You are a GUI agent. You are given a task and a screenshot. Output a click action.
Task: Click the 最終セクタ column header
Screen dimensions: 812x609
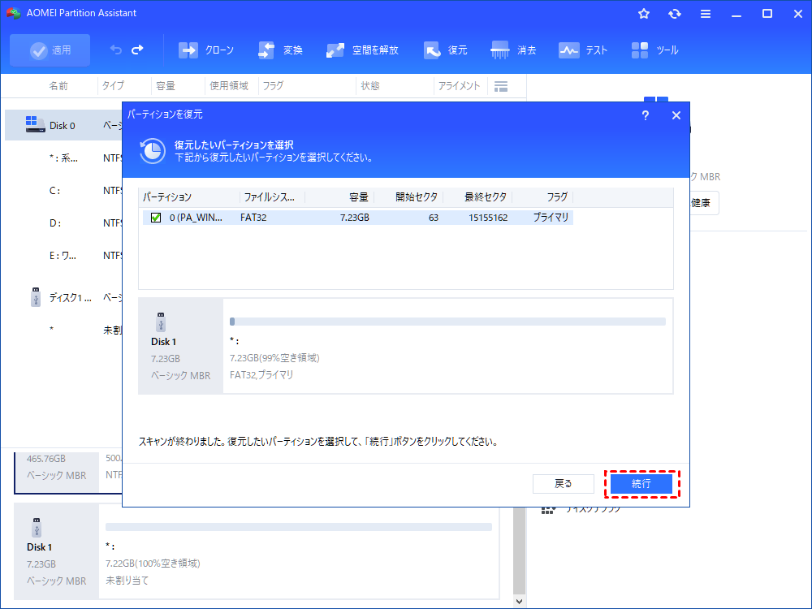click(486, 197)
